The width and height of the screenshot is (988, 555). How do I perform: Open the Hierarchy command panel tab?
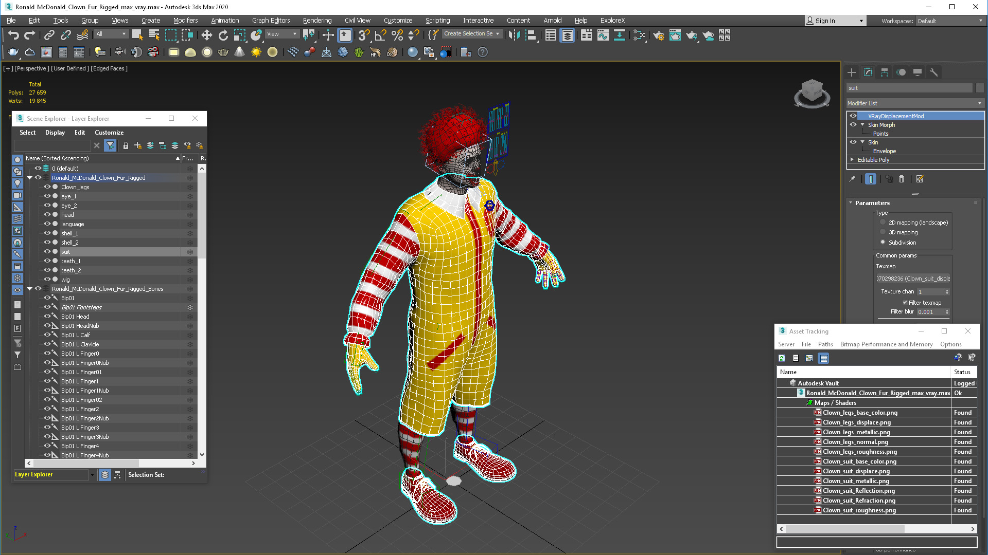pos(885,72)
